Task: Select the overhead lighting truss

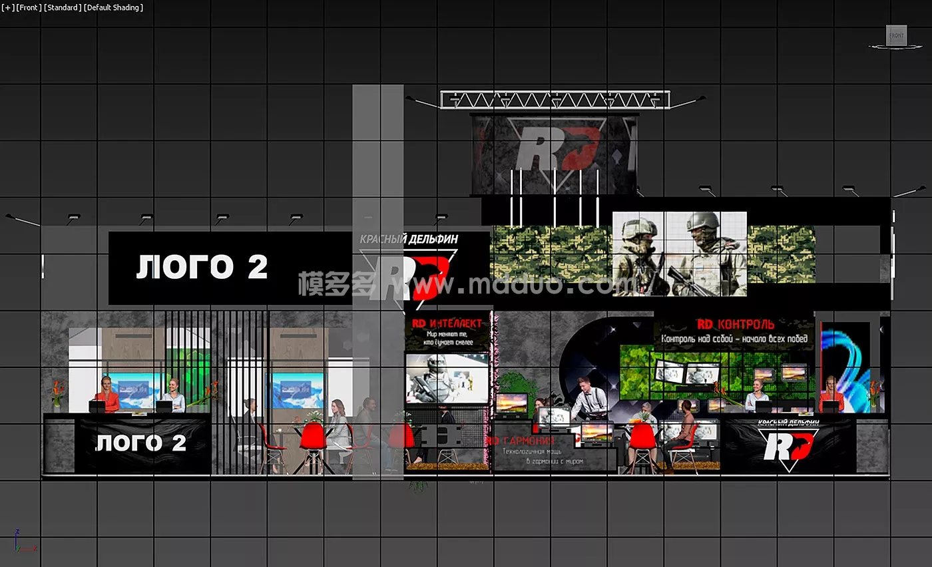Action: (554, 99)
